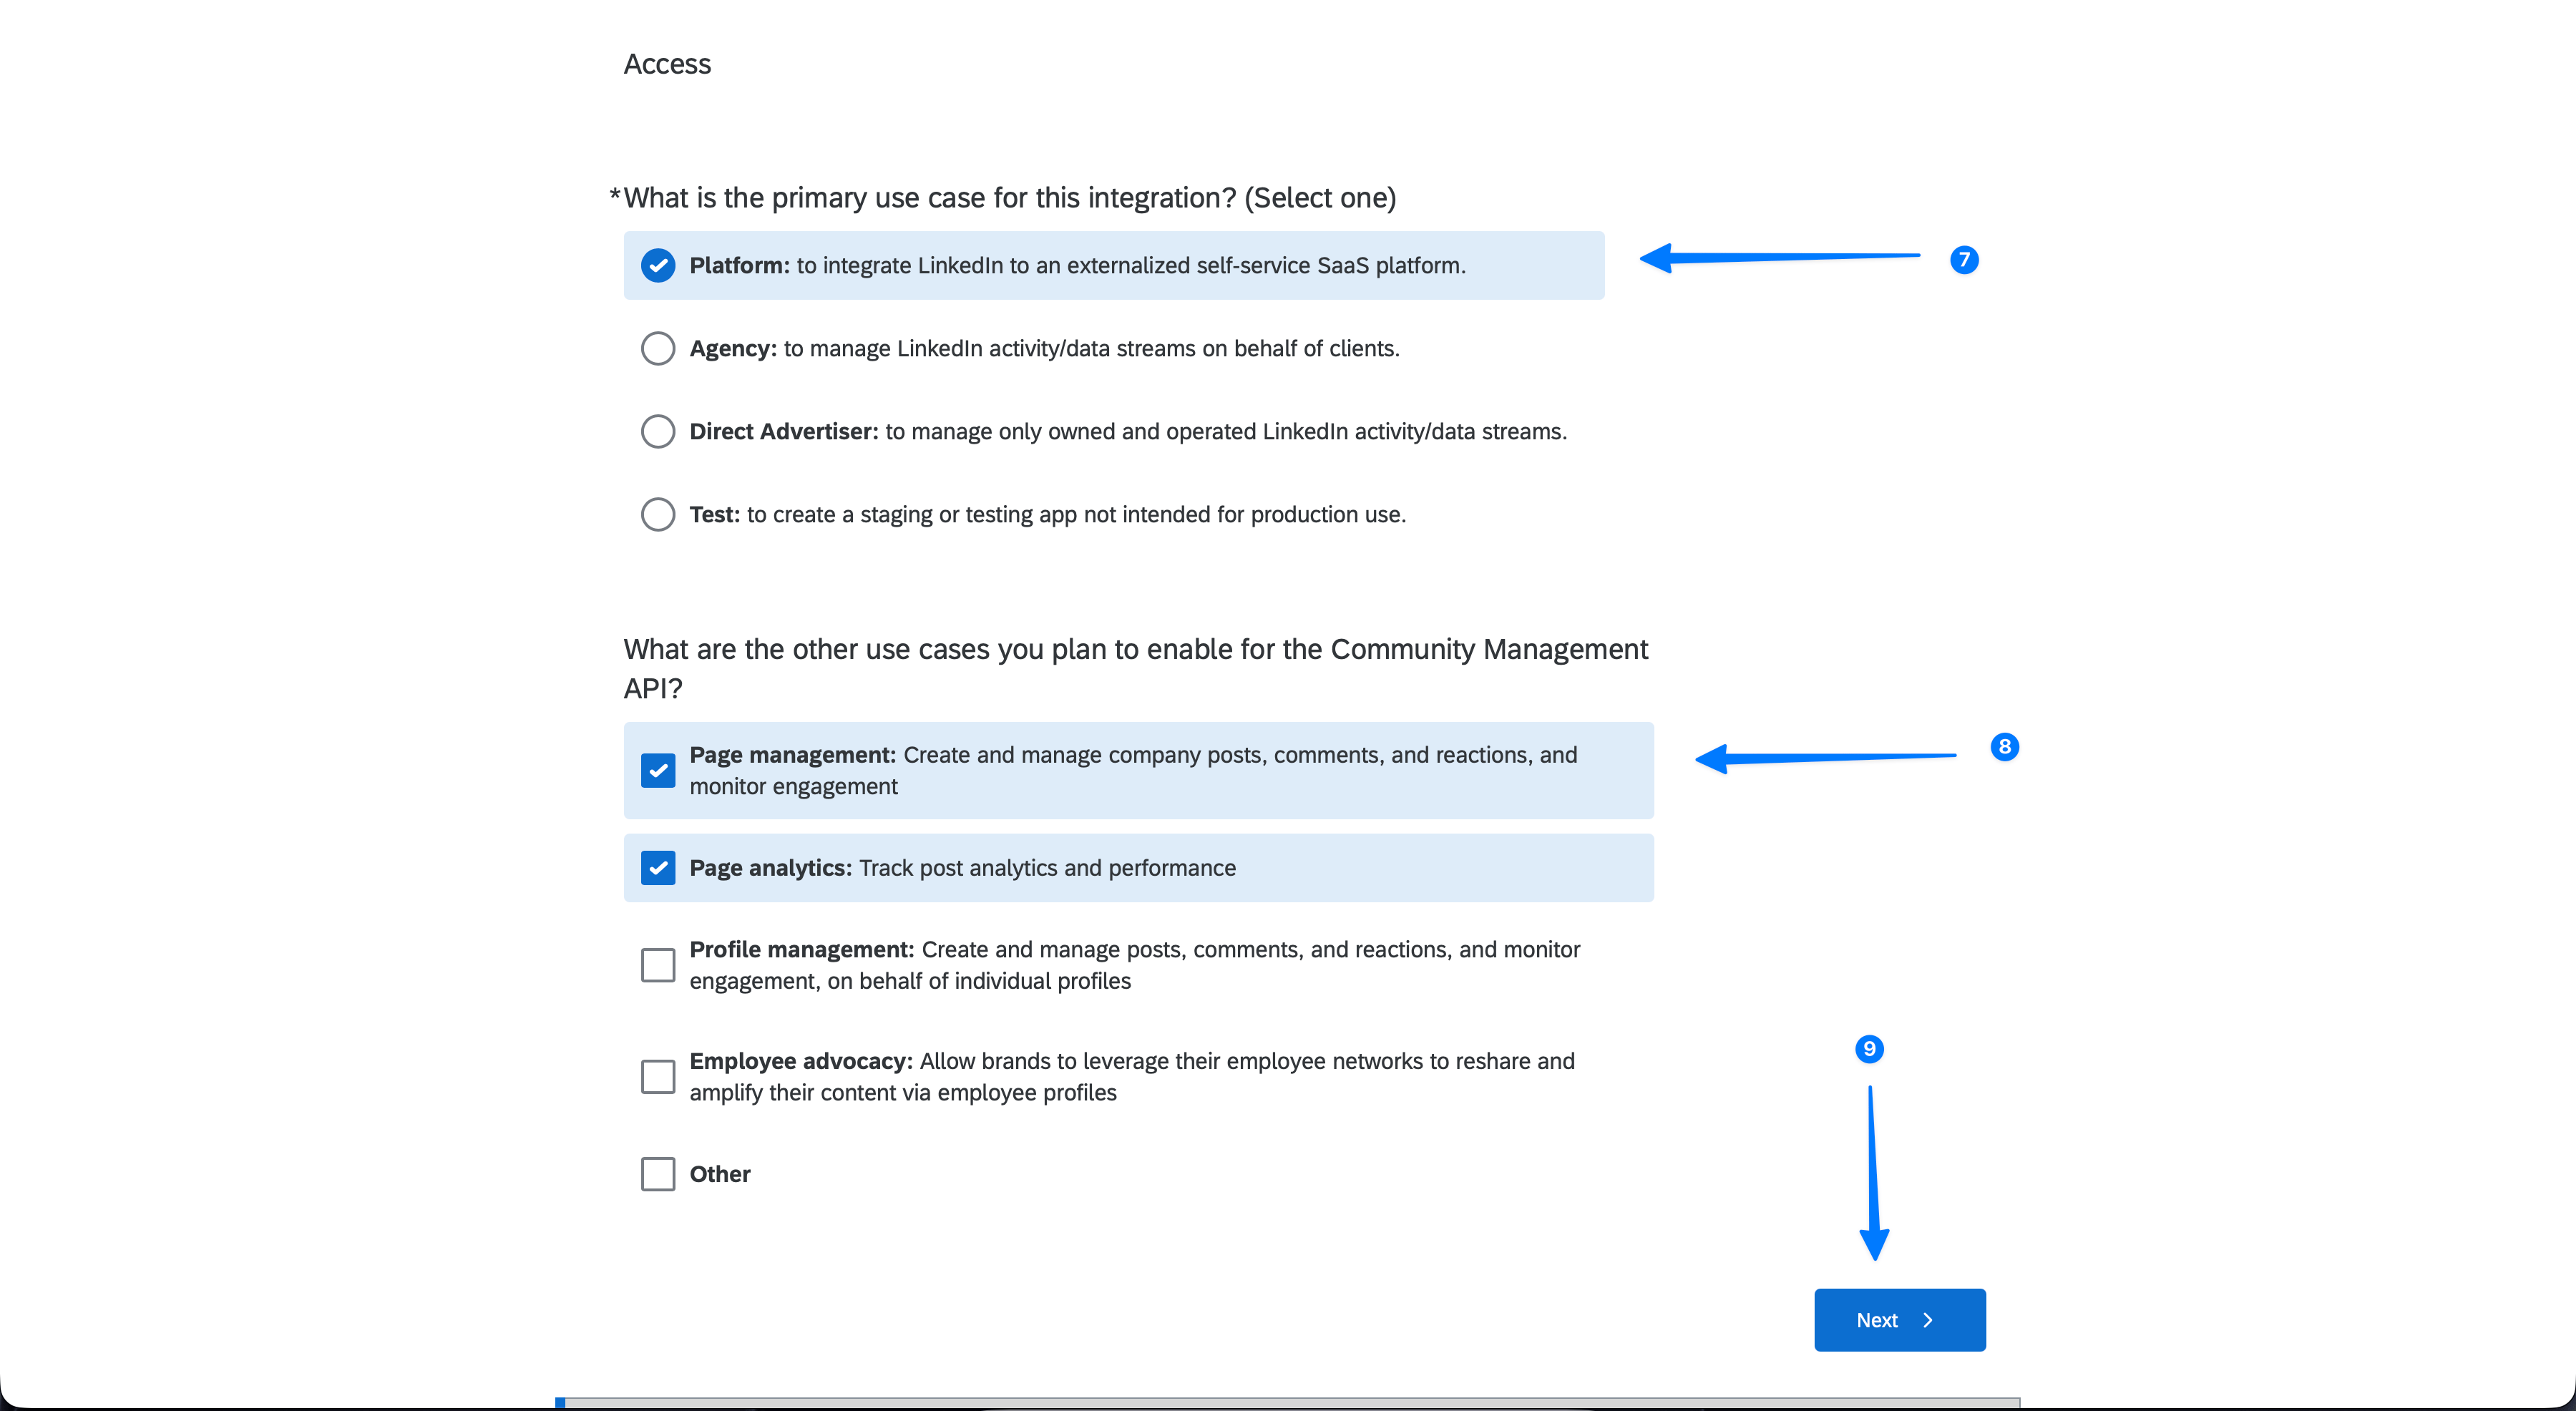Click the progress bar at bottom
This screenshot has width=2576, height=1411.
[x=1287, y=1402]
